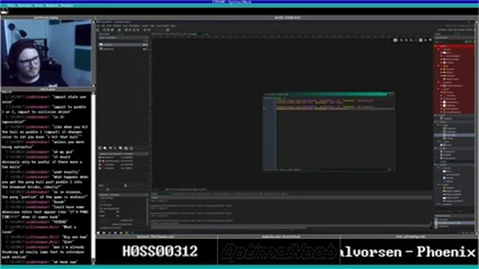Click the HOSS00312 ticker text
This screenshot has height=269, width=479.
(160, 251)
